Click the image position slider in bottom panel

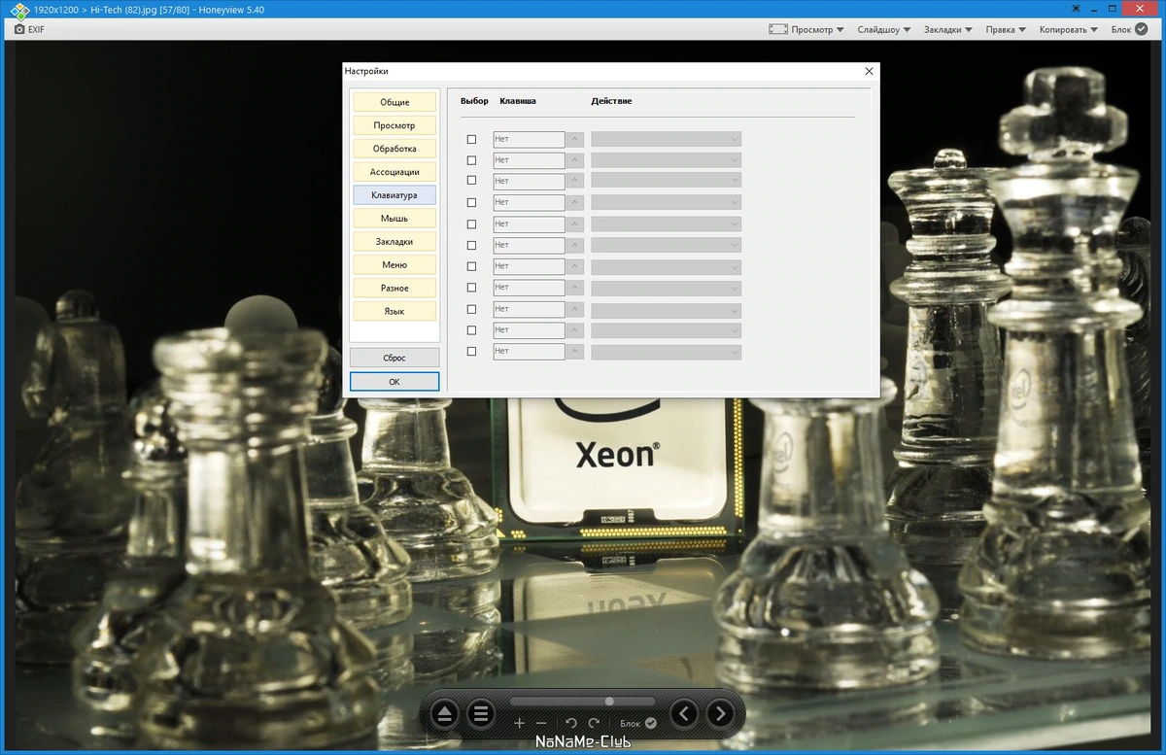pyautogui.click(x=582, y=701)
